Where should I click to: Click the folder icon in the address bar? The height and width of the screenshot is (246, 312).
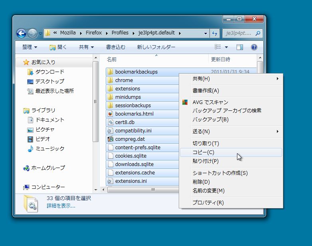47,33
